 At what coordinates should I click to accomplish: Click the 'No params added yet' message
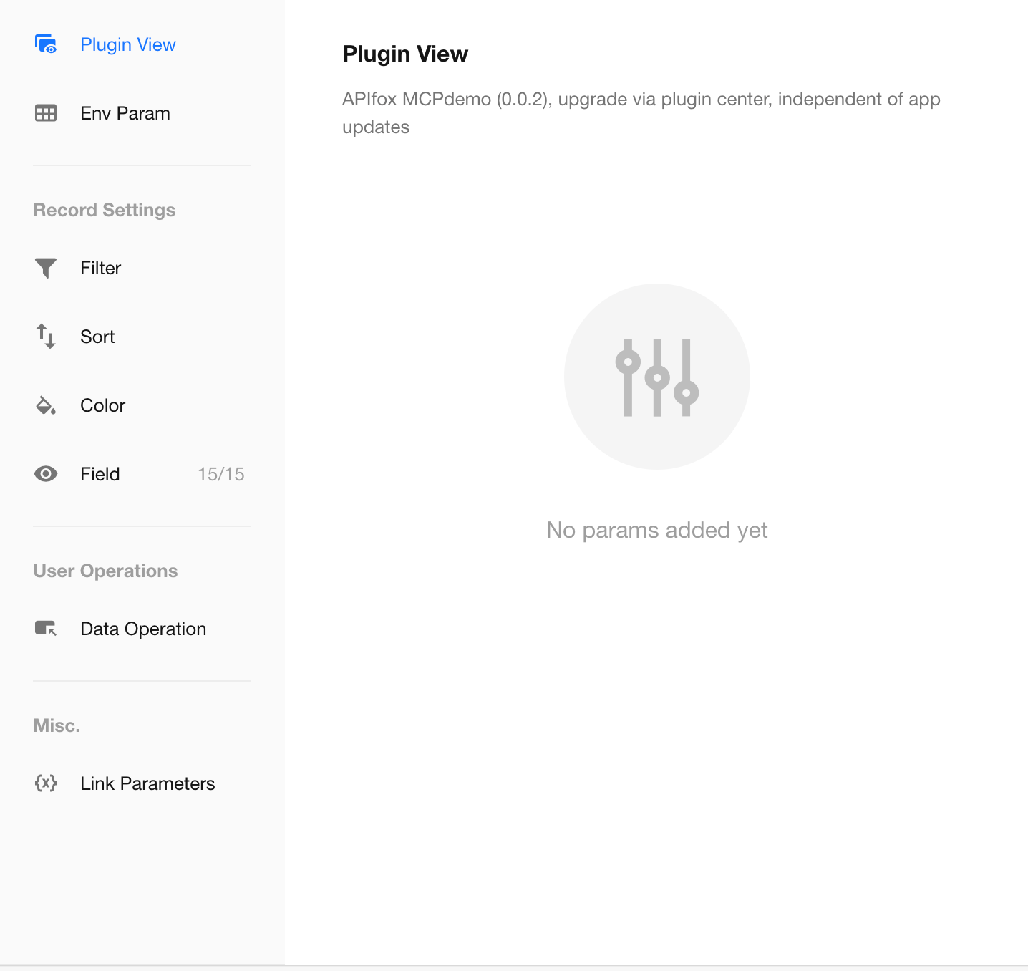click(x=656, y=530)
